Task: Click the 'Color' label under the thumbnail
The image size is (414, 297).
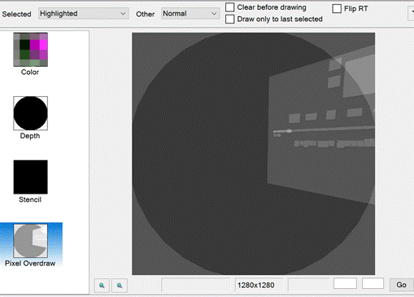Action: pyautogui.click(x=30, y=72)
